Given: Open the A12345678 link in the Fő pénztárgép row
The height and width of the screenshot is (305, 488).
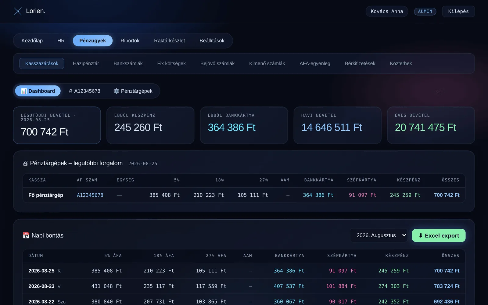Looking at the screenshot, I should tap(90, 195).
